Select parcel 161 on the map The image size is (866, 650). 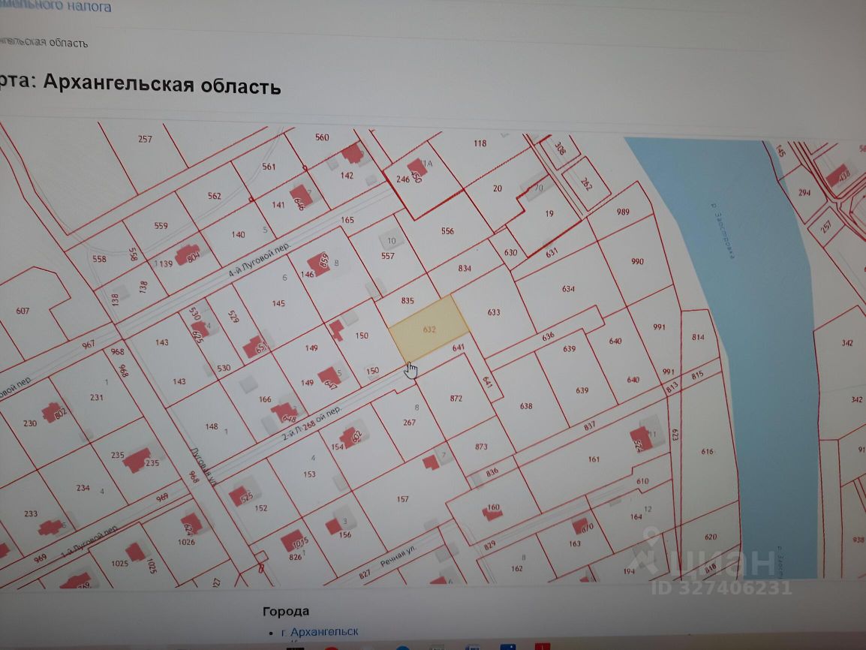click(x=594, y=459)
